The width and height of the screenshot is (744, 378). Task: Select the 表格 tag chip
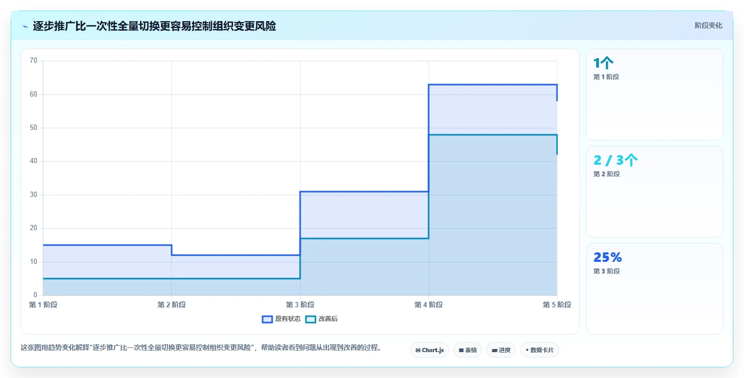coord(468,349)
